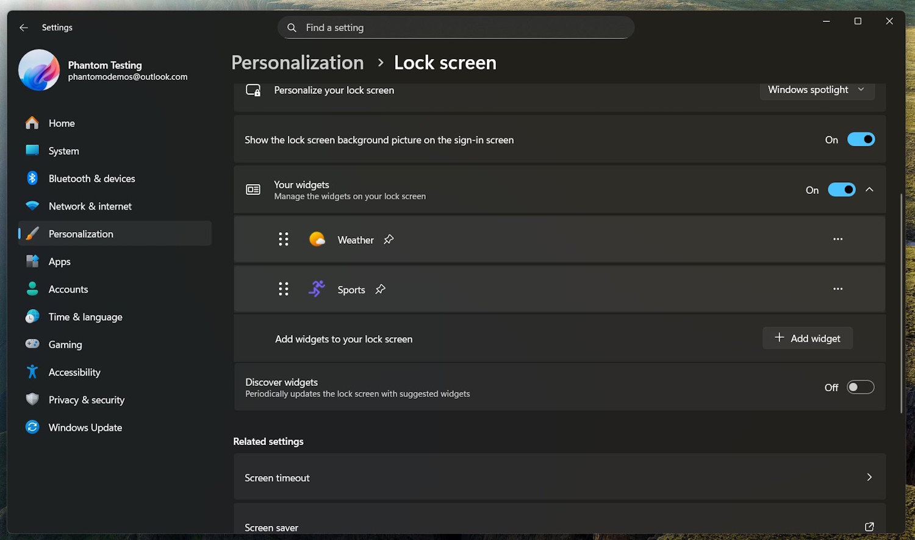Click the drag handle beside the Weather widget
This screenshot has height=540, width=915.
283,239
